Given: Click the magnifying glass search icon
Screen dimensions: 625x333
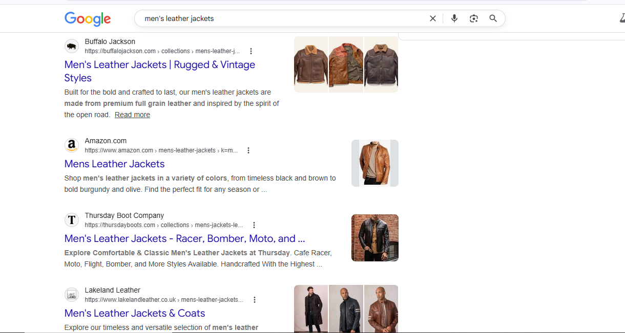Looking at the screenshot, I should coord(493,18).
